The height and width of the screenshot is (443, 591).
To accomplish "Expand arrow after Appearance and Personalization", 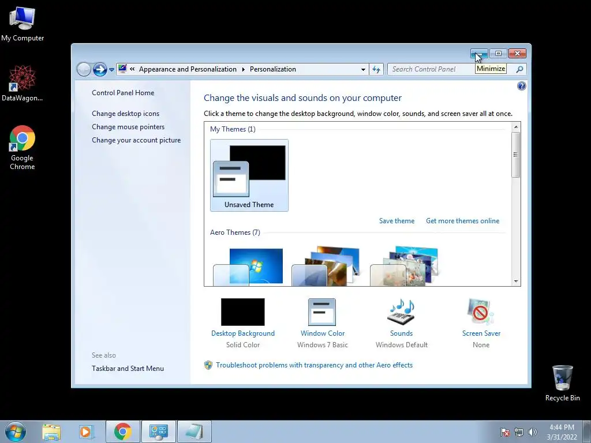I will pyautogui.click(x=243, y=69).
